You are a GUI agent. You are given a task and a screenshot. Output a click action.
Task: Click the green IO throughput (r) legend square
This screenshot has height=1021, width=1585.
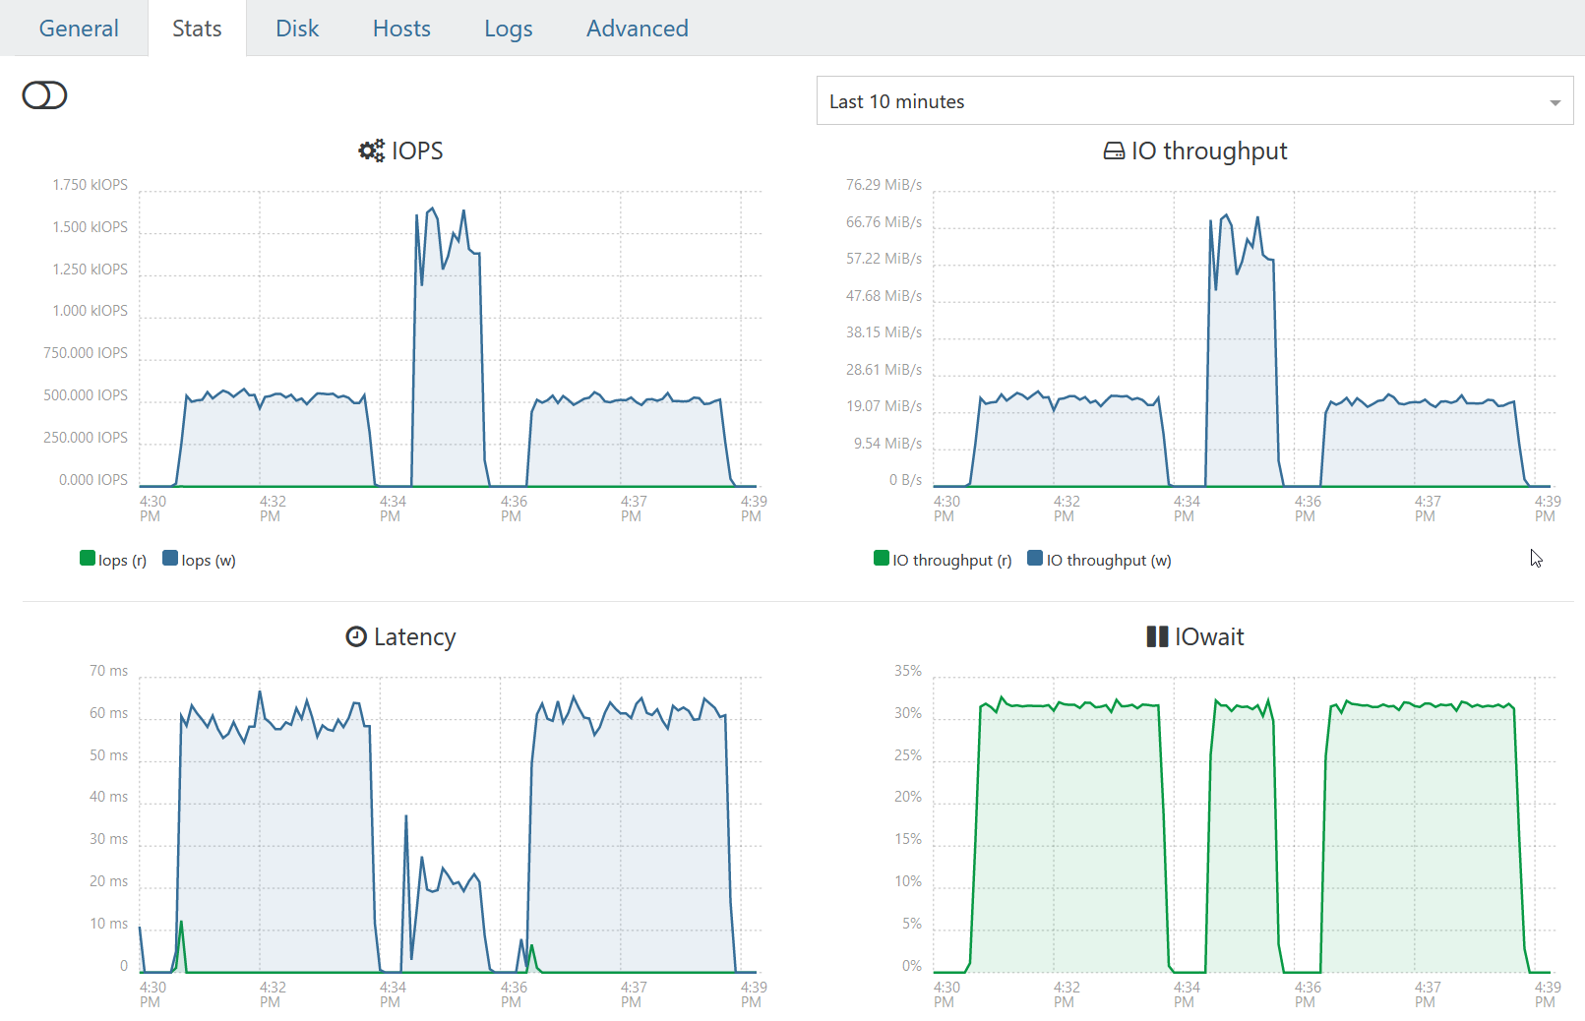(880, 558)
